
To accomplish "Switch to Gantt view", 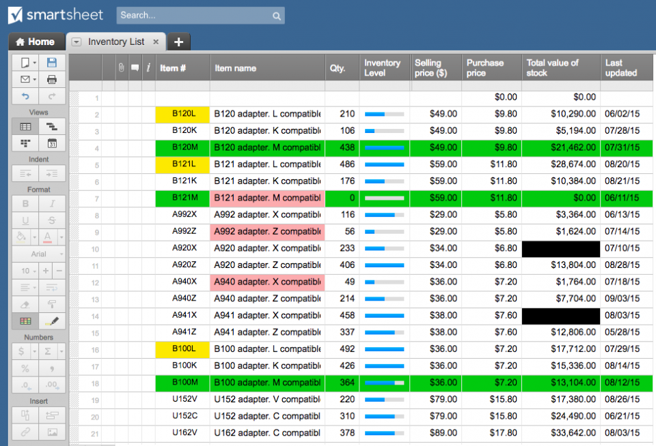I will pos(52,126).
